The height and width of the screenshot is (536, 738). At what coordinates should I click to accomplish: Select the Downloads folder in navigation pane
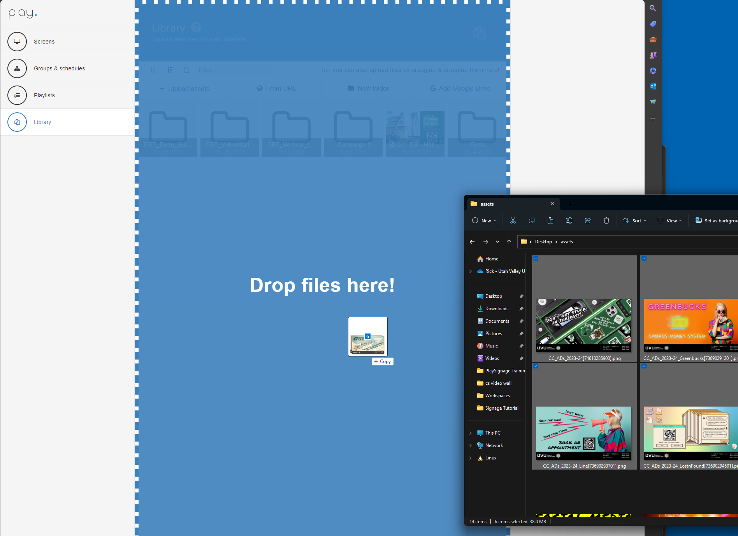click(x=497, y=309)
